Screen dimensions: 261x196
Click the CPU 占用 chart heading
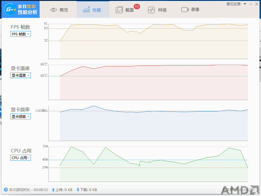(x=21, y=151)
